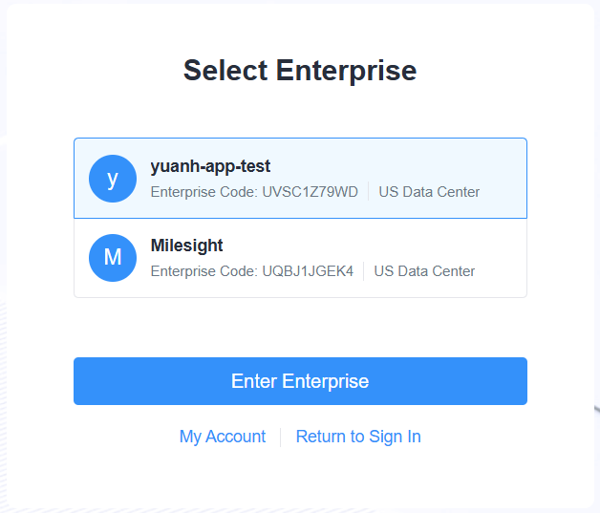600x513 pixels.
Task: Click "Enterprise Code:" label under yuanh-app-test
Action: click(204, 192)
